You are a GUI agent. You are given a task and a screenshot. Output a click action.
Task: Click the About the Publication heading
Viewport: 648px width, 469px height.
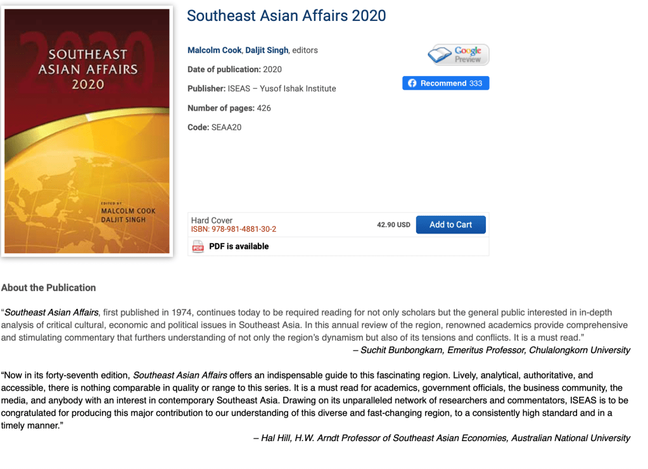click(x=49, y=287)
